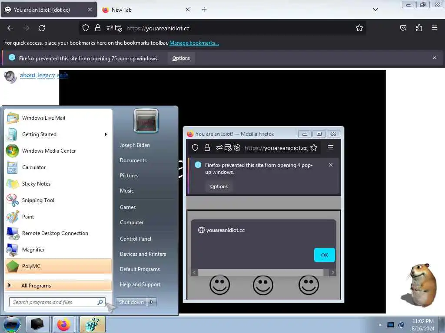Open tracking protection shield in main address bar
445x333 pixels.
(86, 28)
